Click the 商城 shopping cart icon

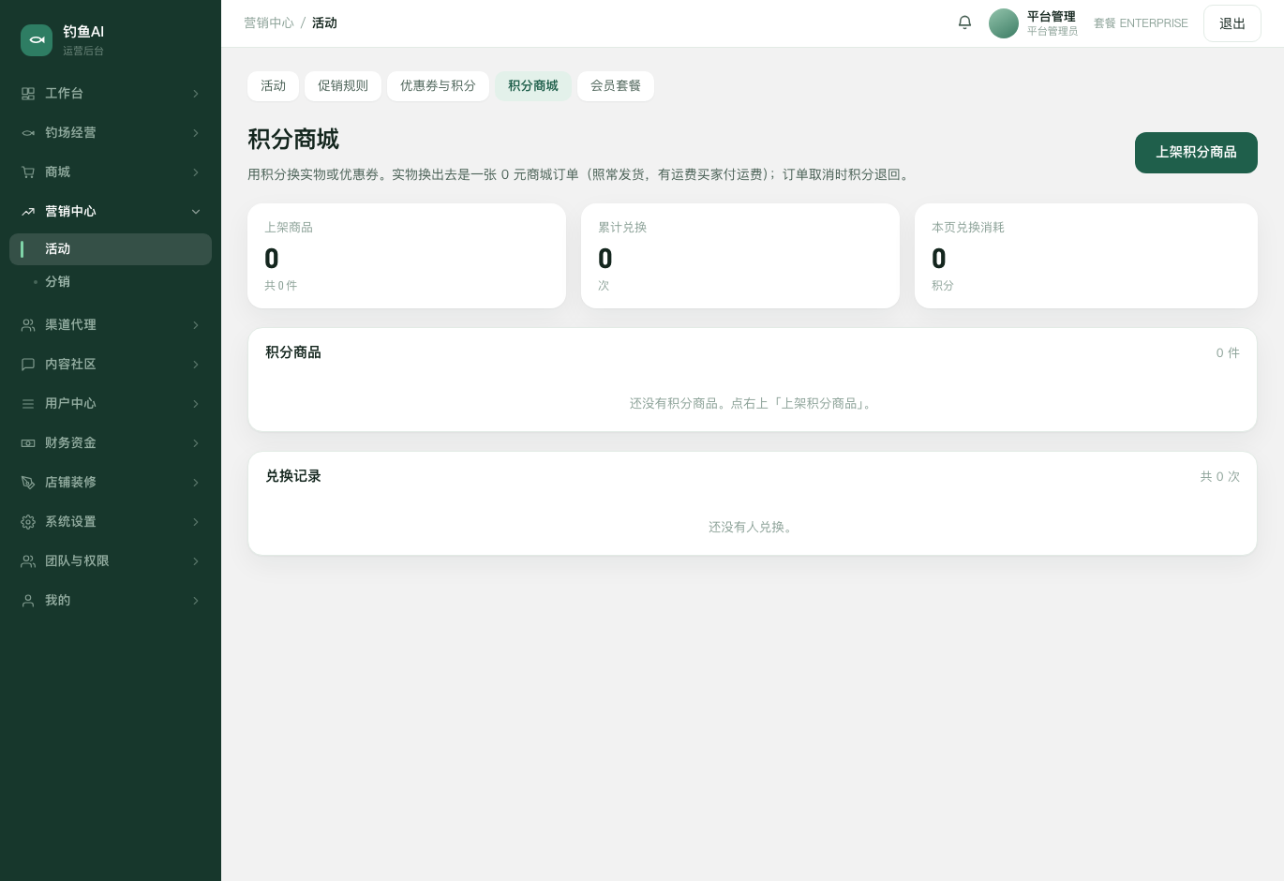point(28,172)
